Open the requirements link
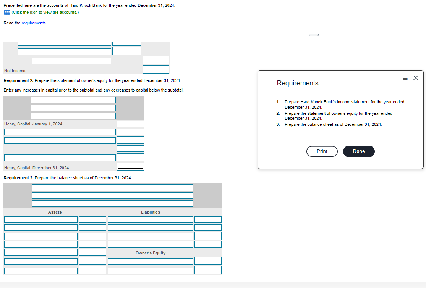 34,23
